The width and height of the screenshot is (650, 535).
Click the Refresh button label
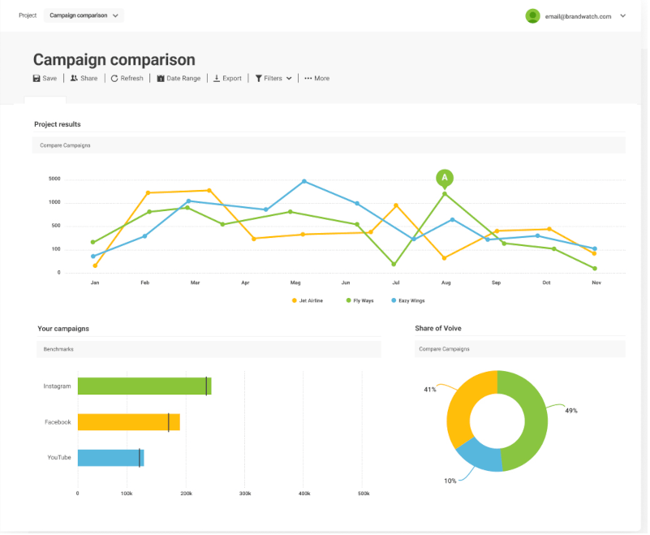[x=131, y=79]
